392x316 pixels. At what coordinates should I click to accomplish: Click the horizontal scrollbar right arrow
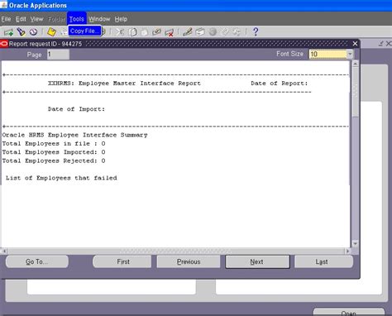(x=347, y=251)
